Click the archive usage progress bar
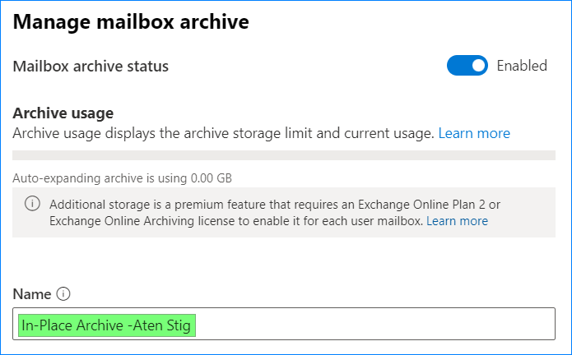 (x=284, y=155)
